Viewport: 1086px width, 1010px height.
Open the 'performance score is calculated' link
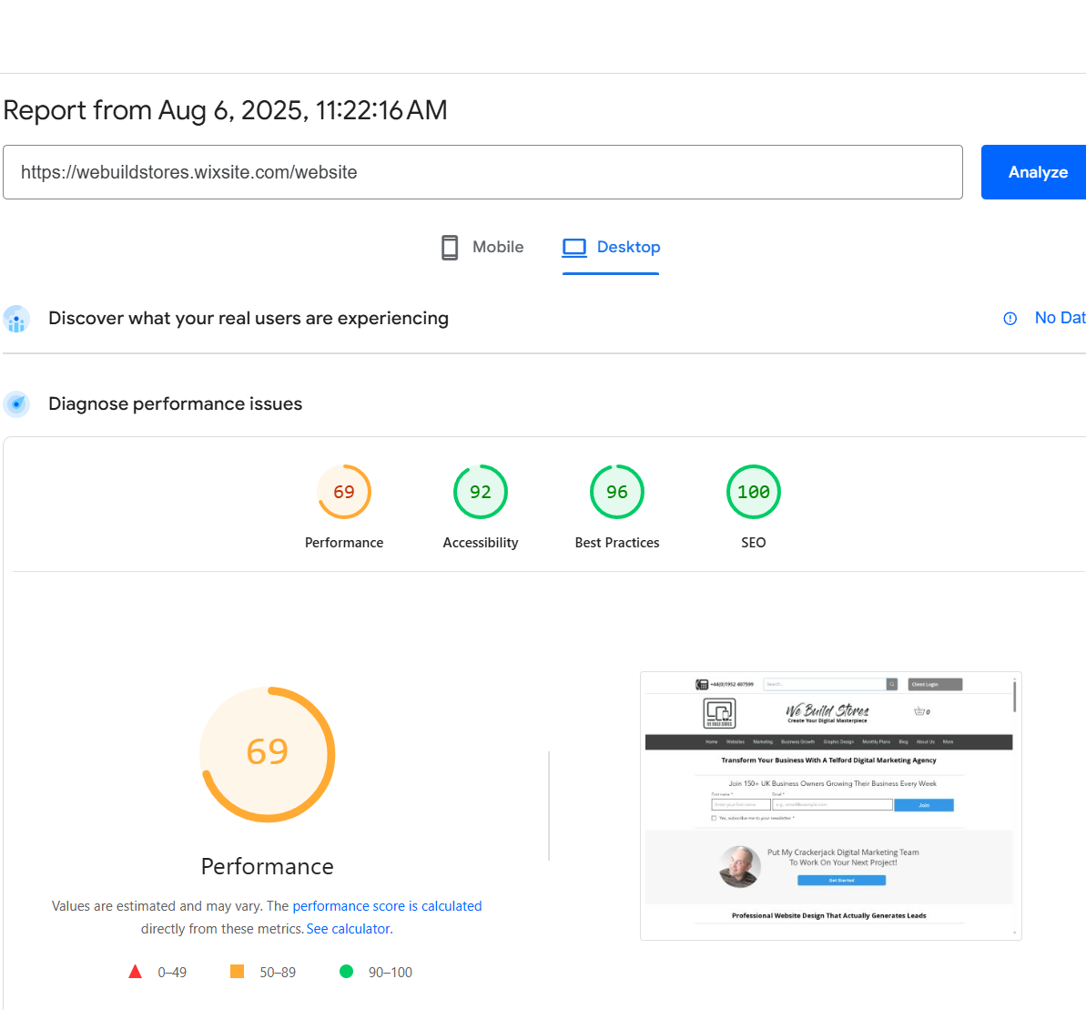click(x=387, y=906)
